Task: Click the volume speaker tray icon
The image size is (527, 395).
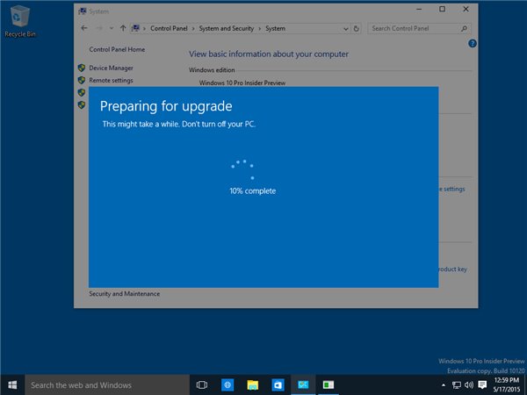Action: 469,384
